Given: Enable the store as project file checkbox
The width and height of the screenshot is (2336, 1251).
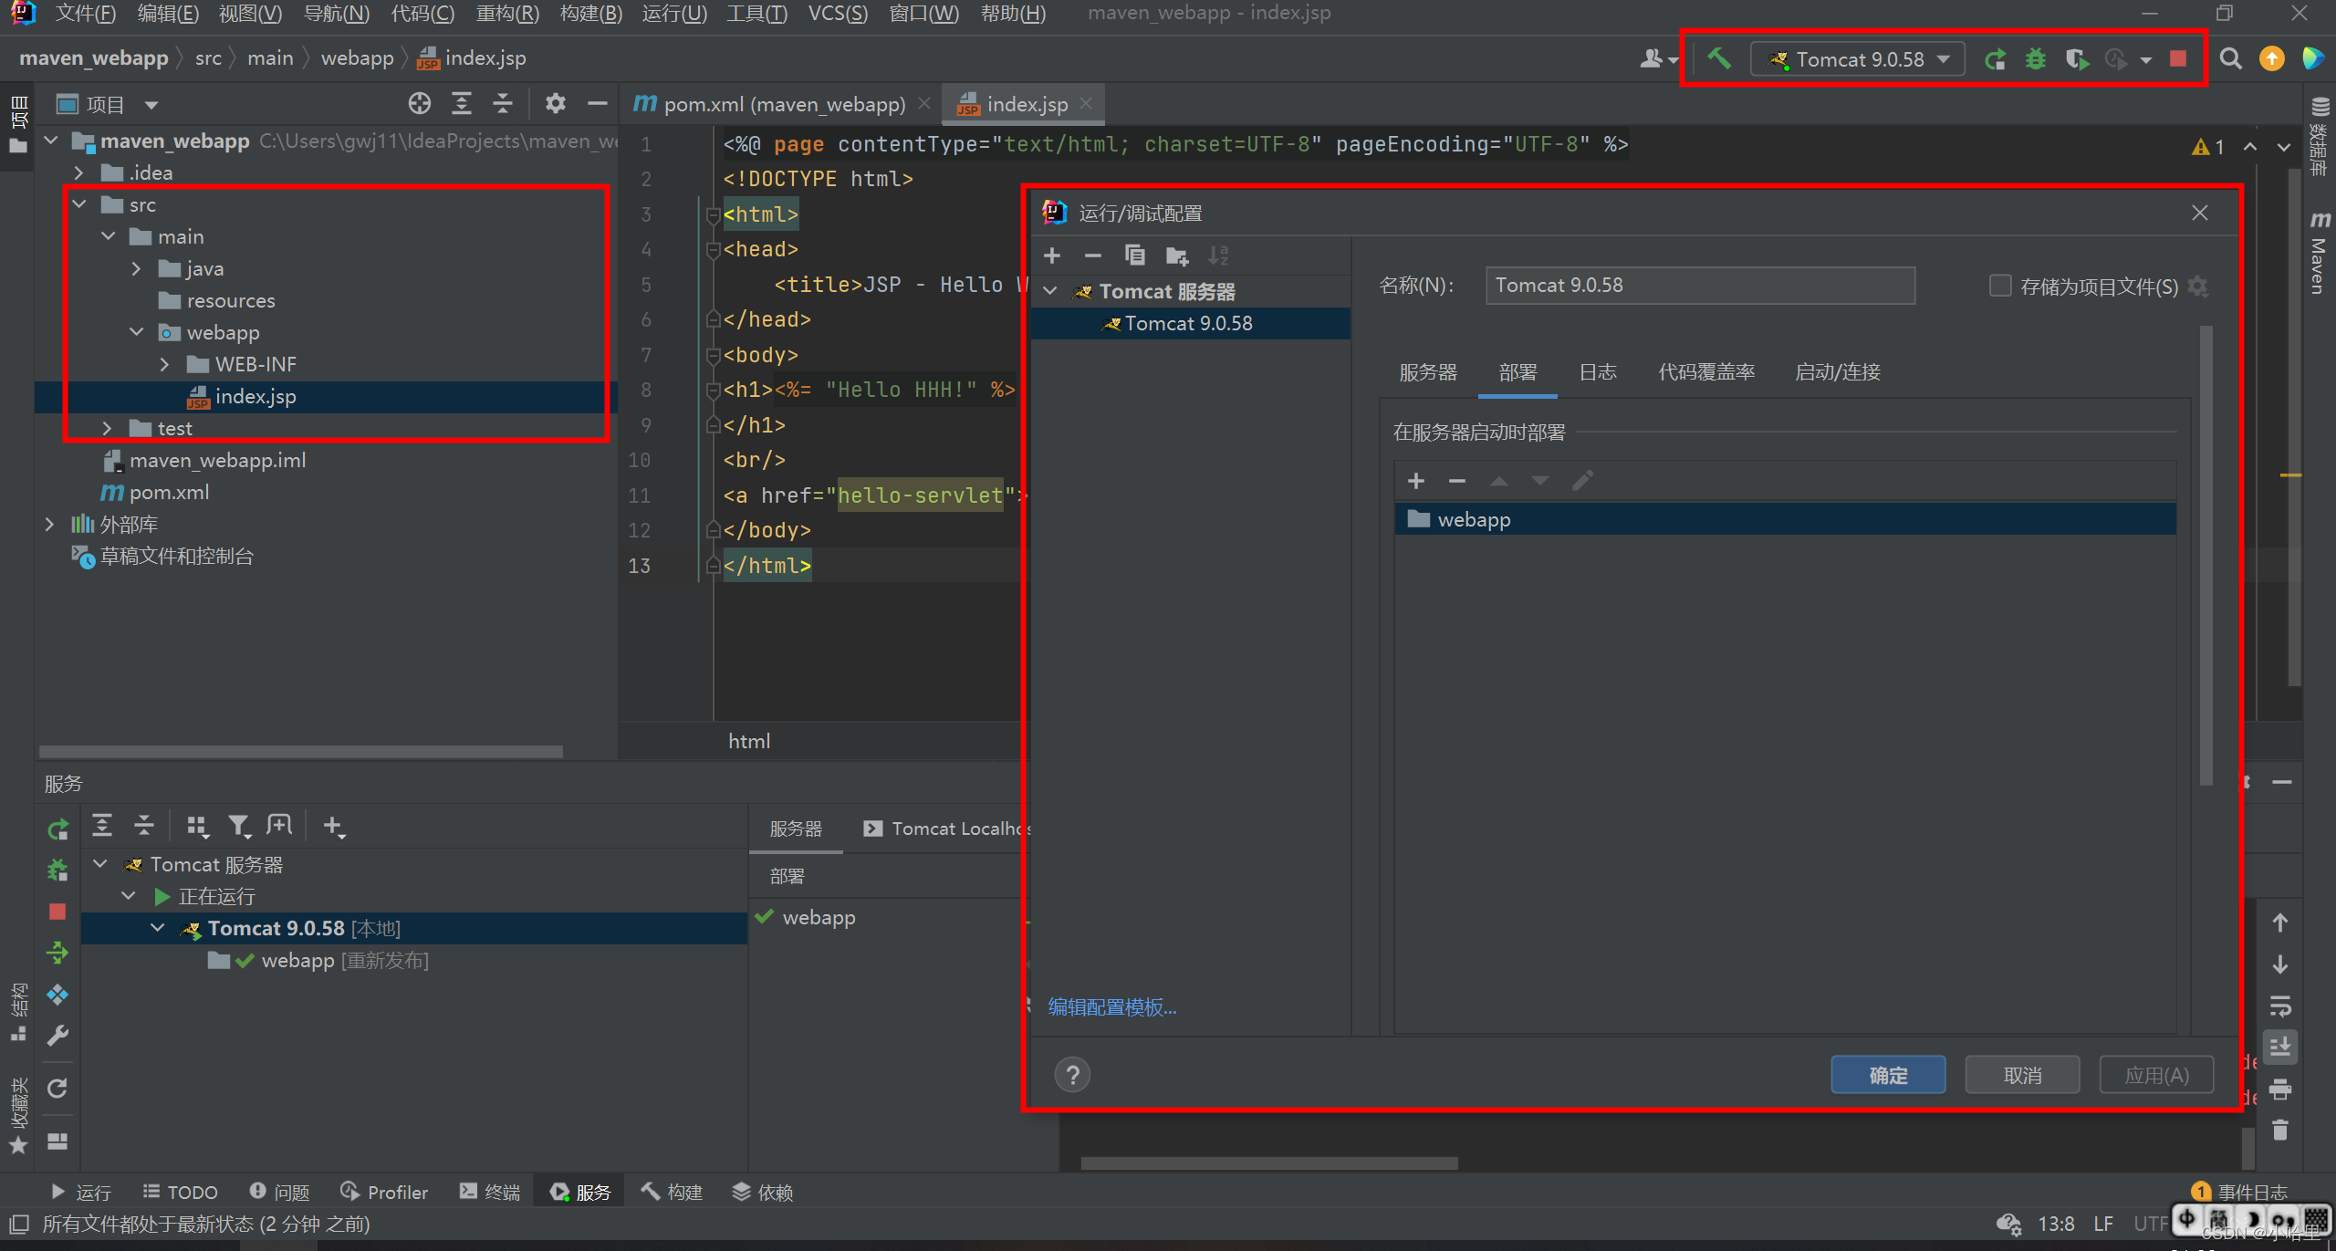Looking at the screenshot, I should (x=2000, y=286).
